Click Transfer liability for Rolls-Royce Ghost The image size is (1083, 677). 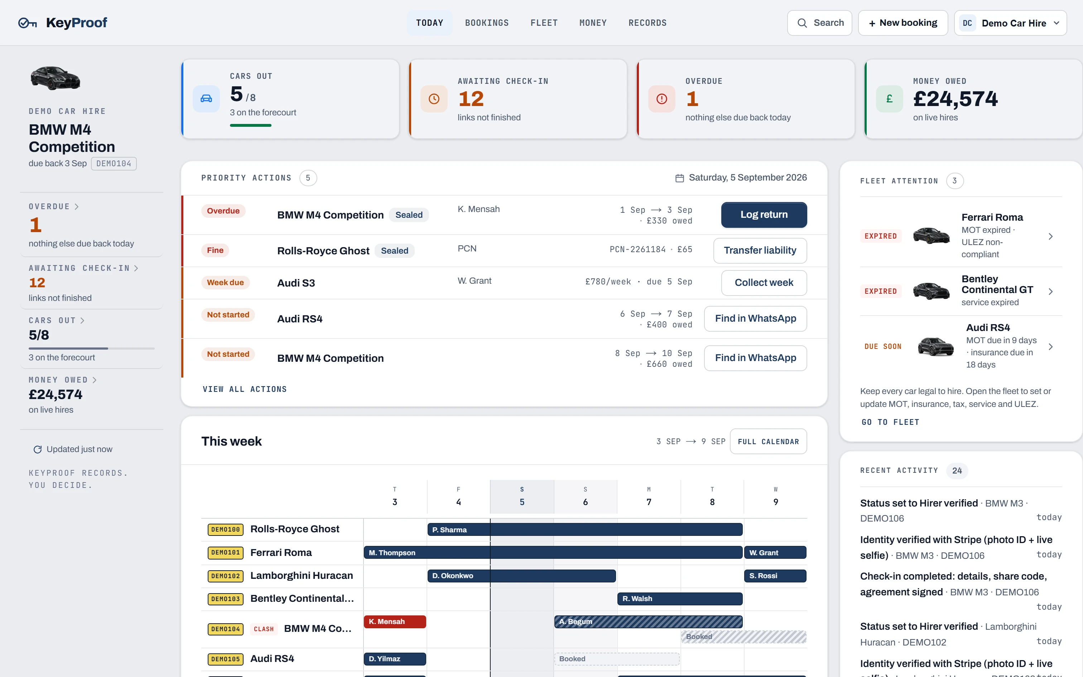point(760,251)
